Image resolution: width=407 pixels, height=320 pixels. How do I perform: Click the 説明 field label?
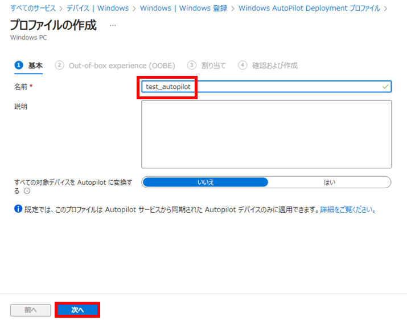pyautogui.click(x=20, y=107)
